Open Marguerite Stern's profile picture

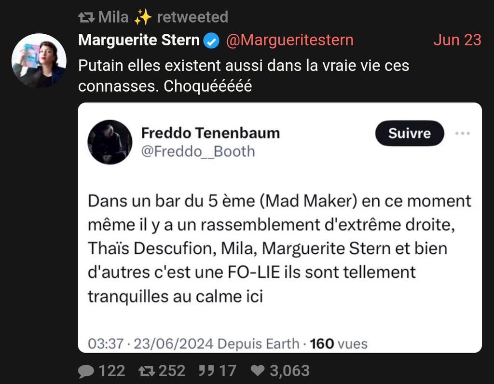tap(39, 61)
